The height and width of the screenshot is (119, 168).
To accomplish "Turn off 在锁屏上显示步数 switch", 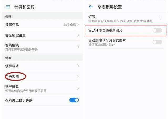I will pos(74,100).
